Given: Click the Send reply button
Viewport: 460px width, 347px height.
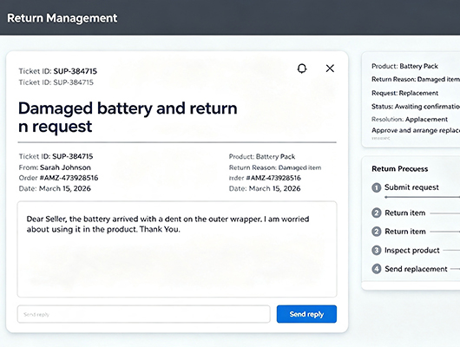Looking at the screenshot, I should 306,314.
